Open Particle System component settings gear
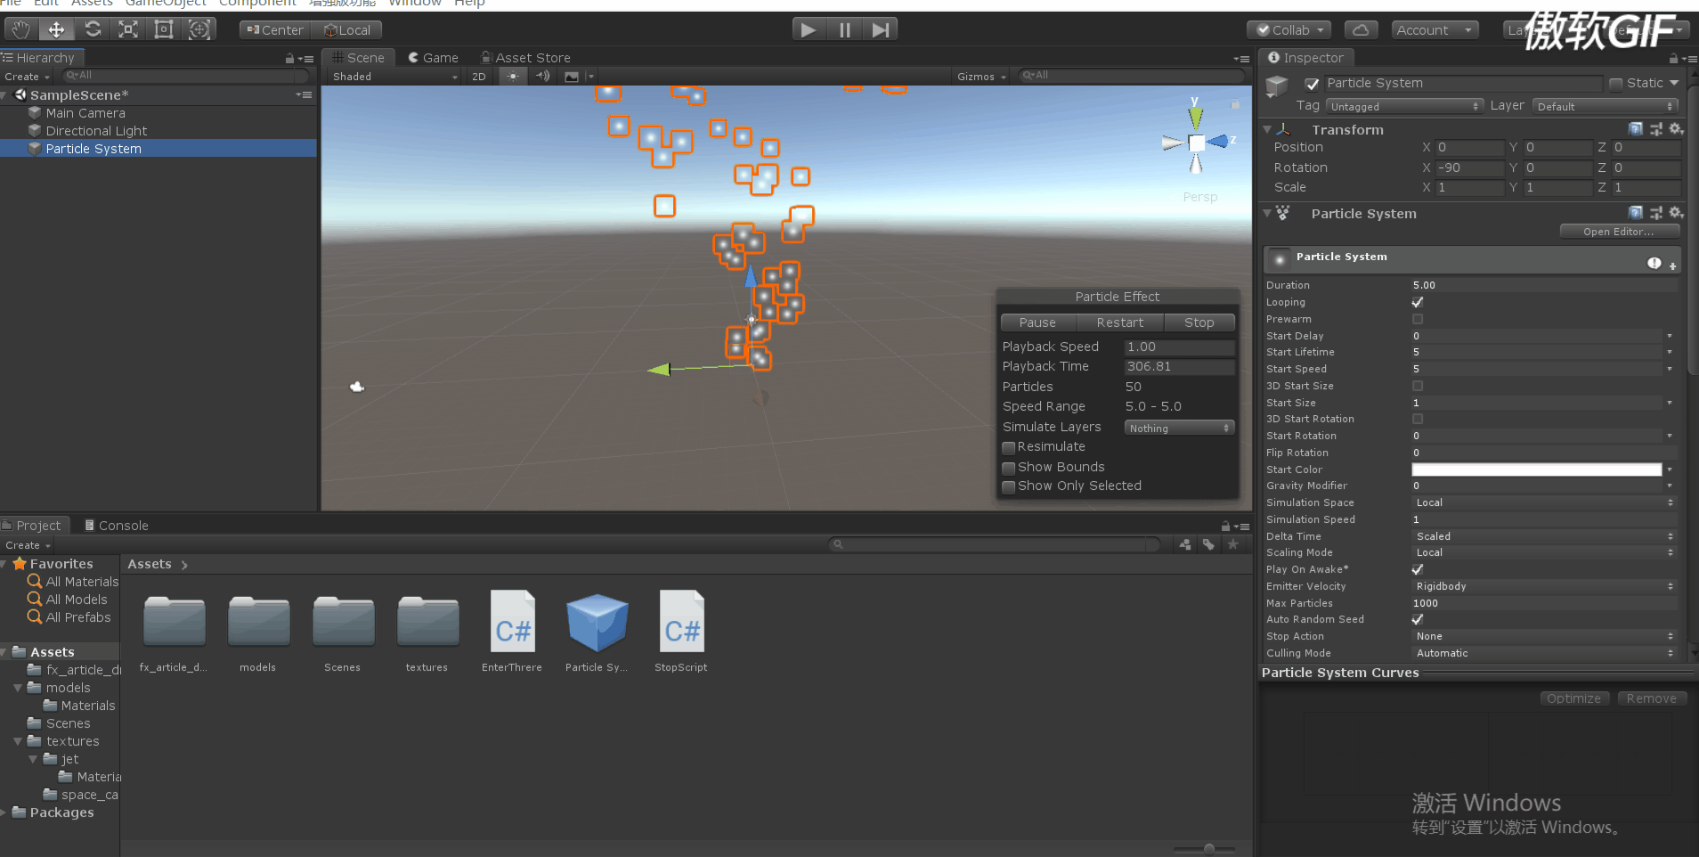 [x=1676, y=213]
